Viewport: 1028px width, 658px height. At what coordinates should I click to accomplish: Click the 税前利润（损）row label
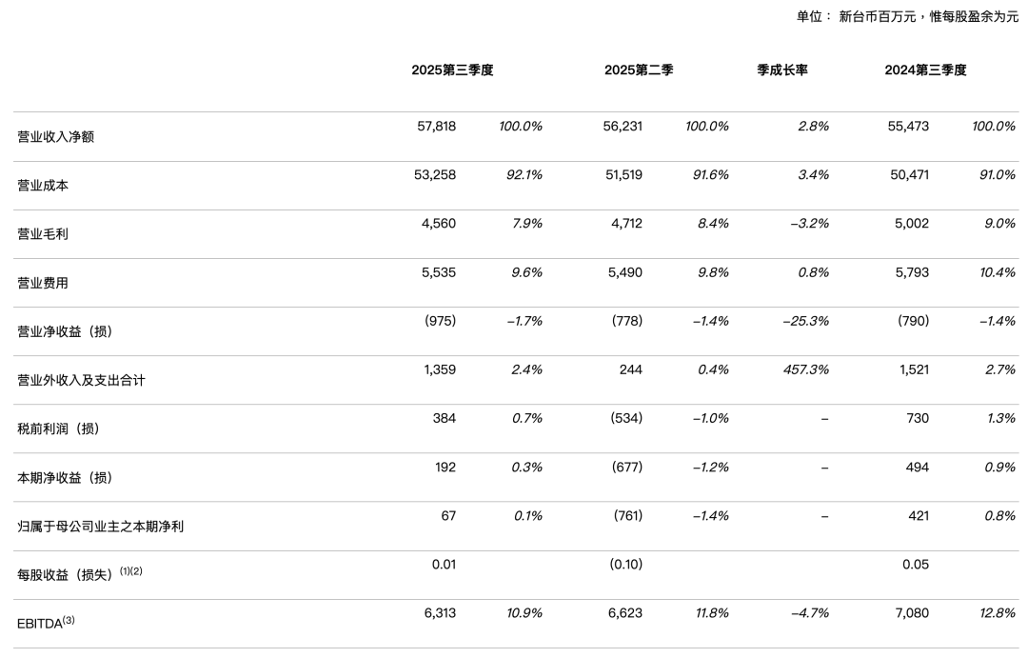[x=59, y=429]
